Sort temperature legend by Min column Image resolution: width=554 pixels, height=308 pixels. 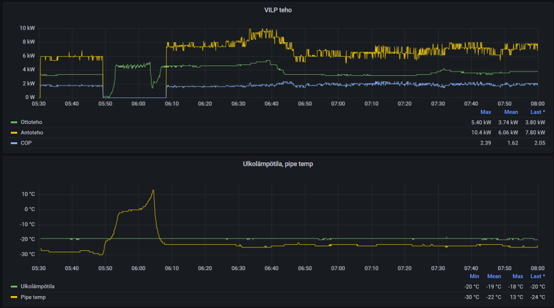(x=474, y=276)
